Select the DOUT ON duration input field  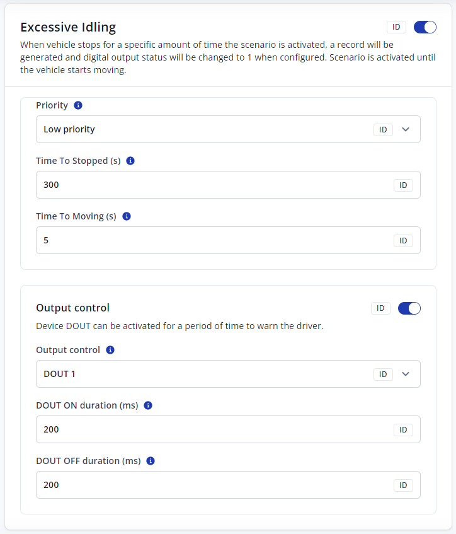tap(208, 429)
